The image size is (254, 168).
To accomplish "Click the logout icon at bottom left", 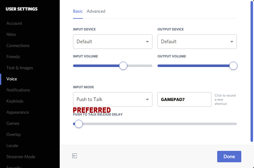I will pyautogui.click(x=75, y=156).
